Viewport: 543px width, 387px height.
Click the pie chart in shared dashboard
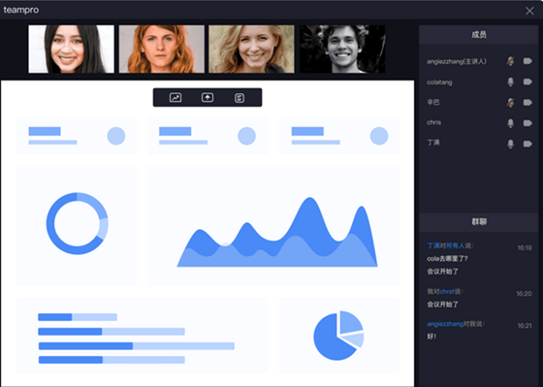(x=338, y=336)
